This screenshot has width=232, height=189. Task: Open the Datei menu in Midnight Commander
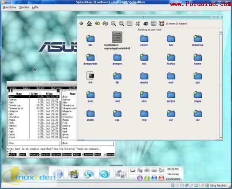[27, 88]
